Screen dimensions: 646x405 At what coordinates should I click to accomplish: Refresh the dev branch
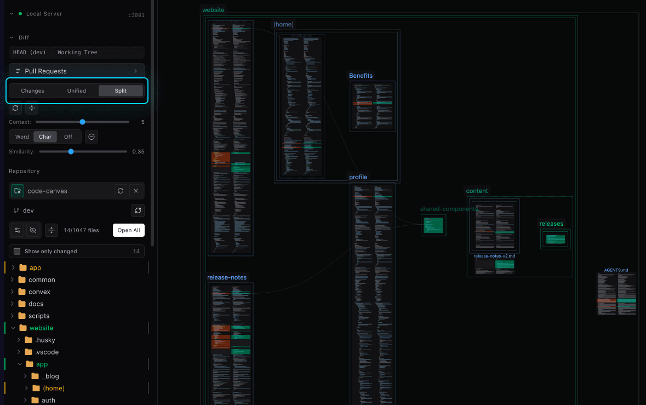(138, 210)
